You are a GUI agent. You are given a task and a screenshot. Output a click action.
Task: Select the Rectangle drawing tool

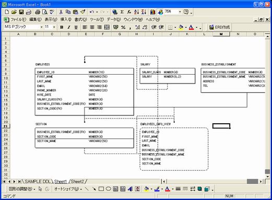(101, 189)
